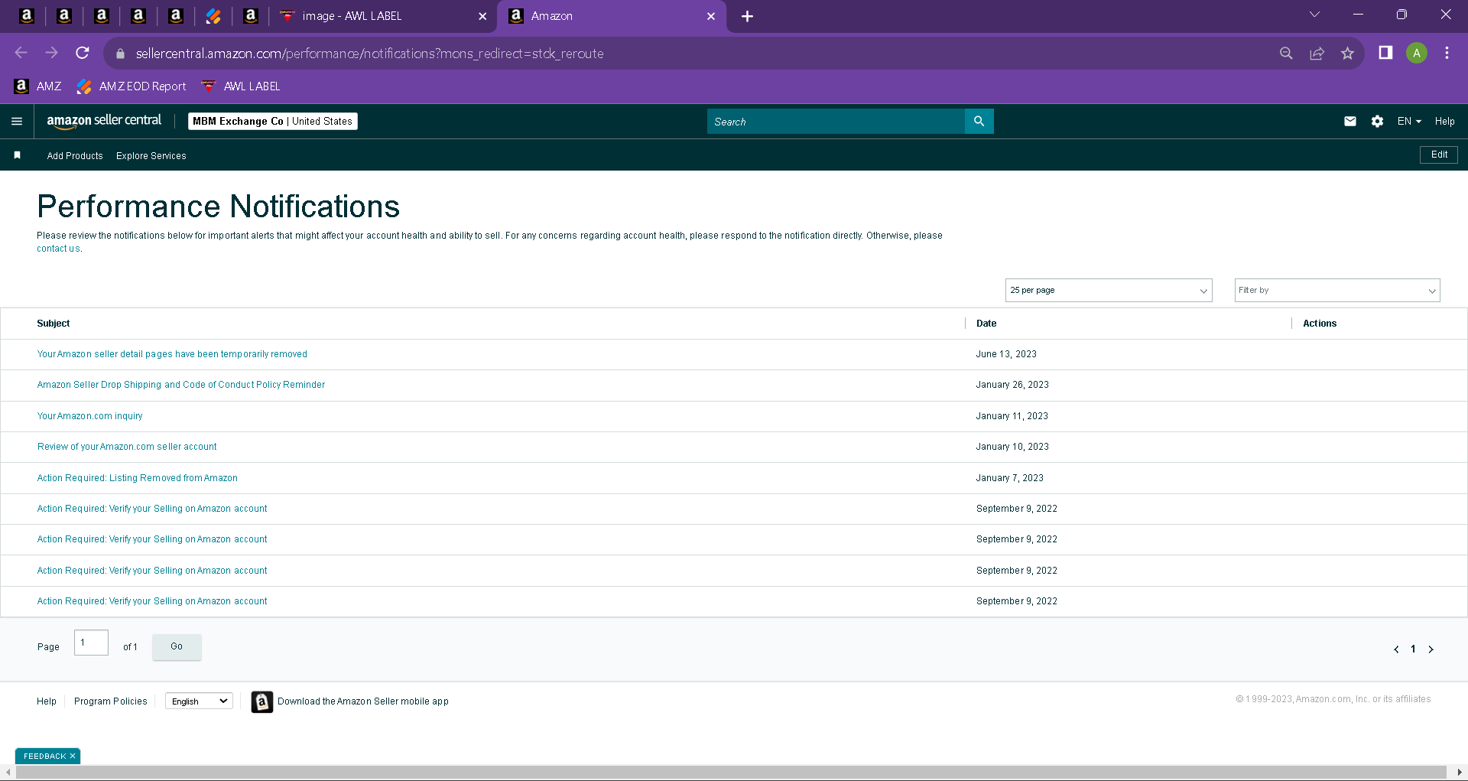The image size is (1468, 781).
Task: Click the Actions column header
Action: click(1320, 324)
